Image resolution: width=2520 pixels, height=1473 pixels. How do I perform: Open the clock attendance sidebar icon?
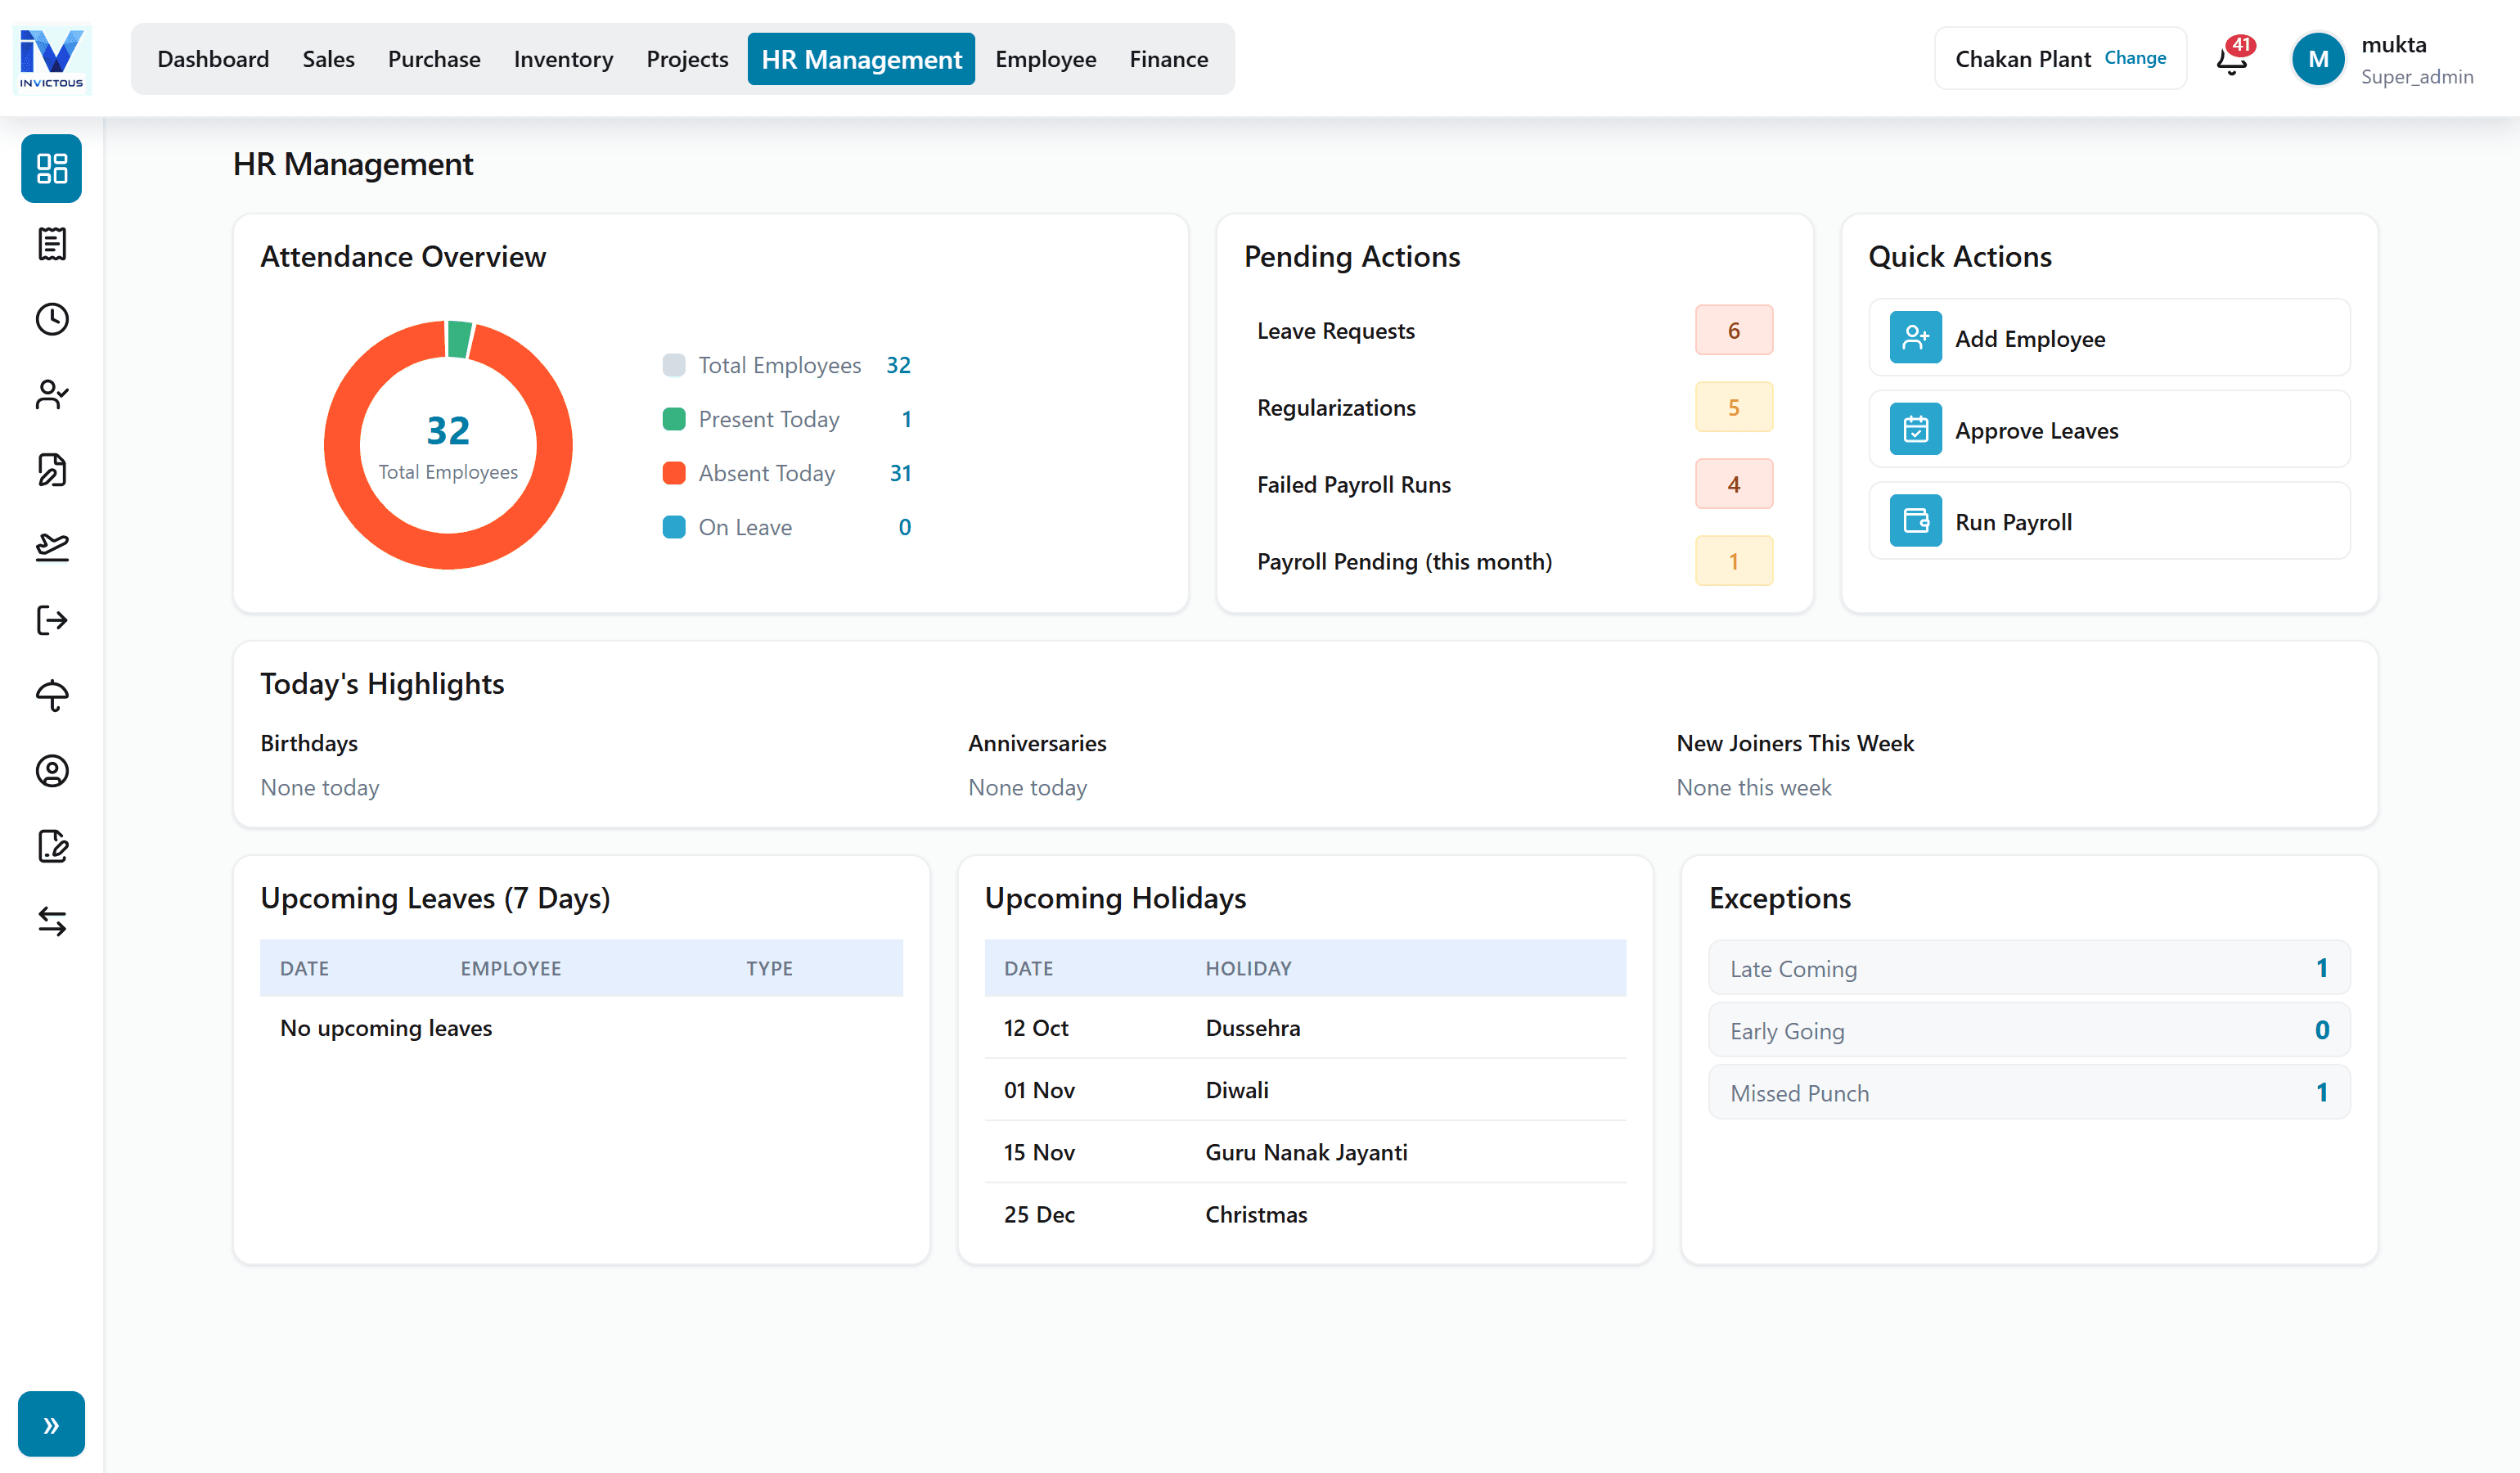(x=52, y=319)
